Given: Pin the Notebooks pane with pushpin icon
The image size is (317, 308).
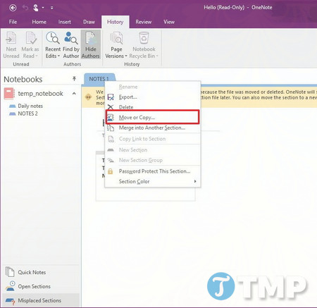Looking at the screenshot, I should [x=74, y=78].
